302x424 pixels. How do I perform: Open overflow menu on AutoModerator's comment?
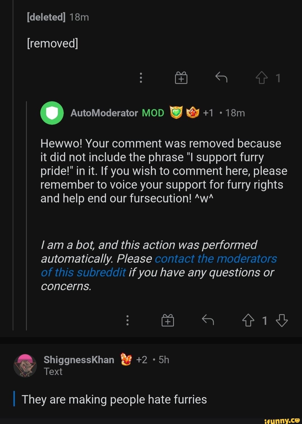coord(128,320)
